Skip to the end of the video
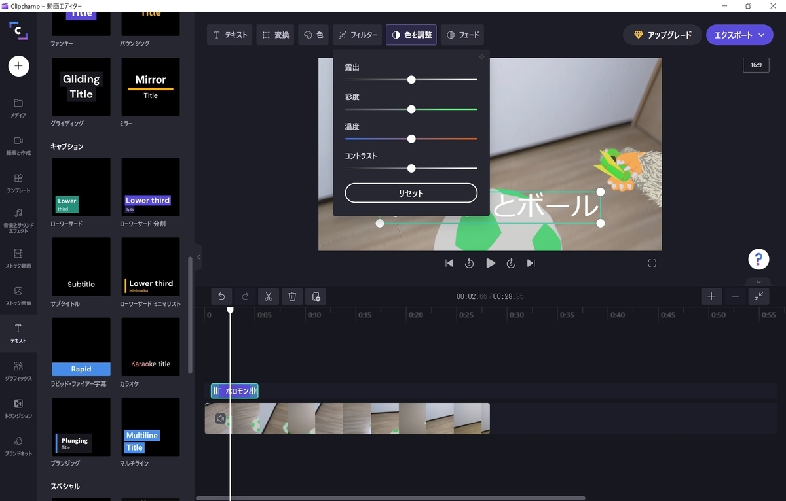Image resolution: width=786 pixels, height=501 pixels. [x=531, y=263]
